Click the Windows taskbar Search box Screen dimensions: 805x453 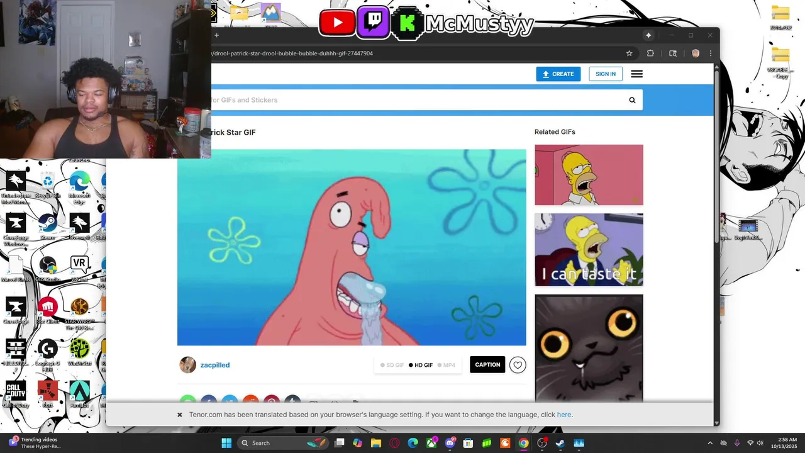(x=284, y=443)
